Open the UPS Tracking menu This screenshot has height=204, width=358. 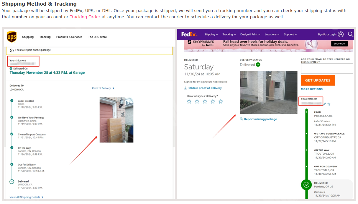tap(45, 37)
